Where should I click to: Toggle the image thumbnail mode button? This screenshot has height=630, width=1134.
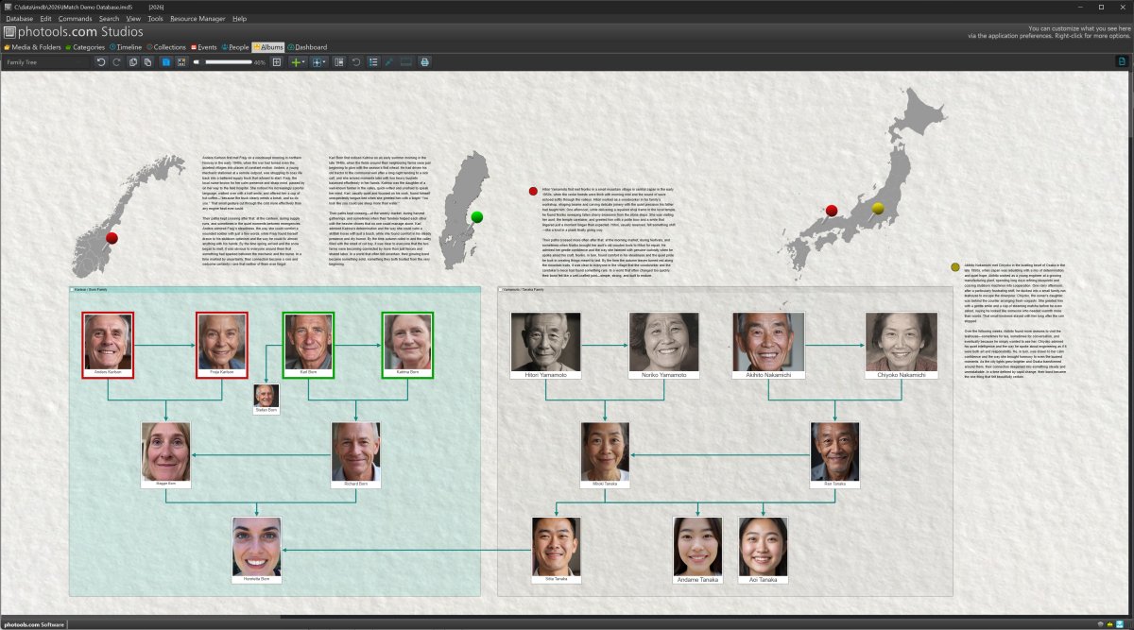click(x=181, y=62)
